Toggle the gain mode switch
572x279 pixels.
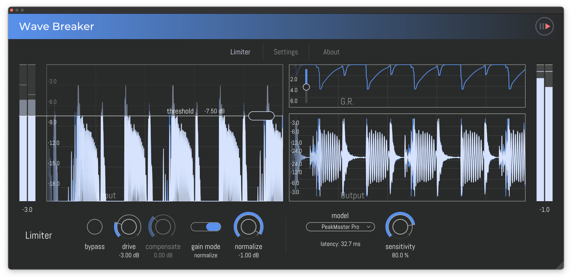coord(206,227)
